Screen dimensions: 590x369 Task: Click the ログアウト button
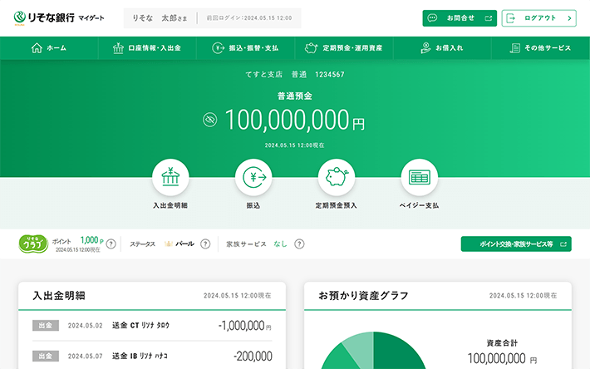(x=538, y=18)
